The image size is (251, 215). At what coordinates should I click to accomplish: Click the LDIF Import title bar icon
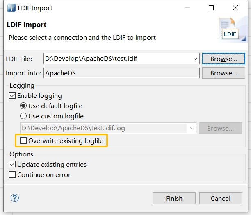coord(11,8)
